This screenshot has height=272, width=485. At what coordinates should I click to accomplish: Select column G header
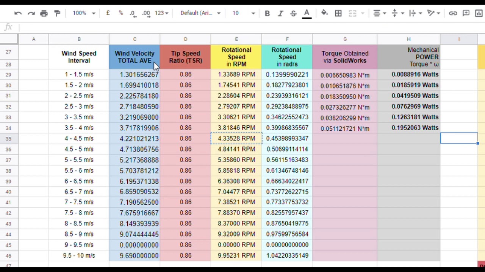point(345,39)
